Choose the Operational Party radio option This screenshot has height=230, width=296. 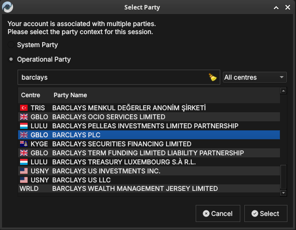pos(11,60)
